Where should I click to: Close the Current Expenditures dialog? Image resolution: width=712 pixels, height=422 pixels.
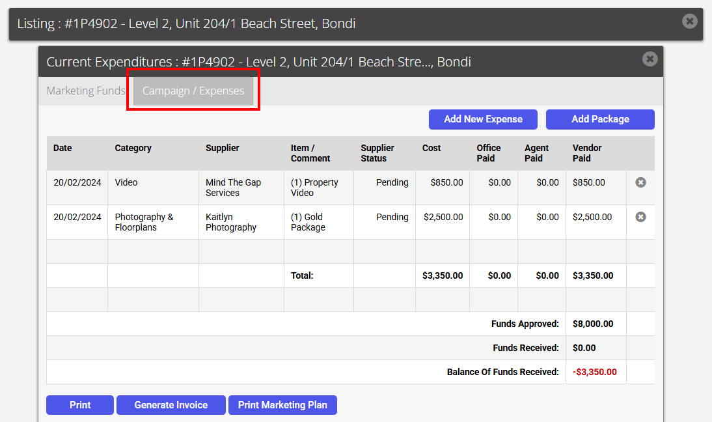click(x=650, y=59)
